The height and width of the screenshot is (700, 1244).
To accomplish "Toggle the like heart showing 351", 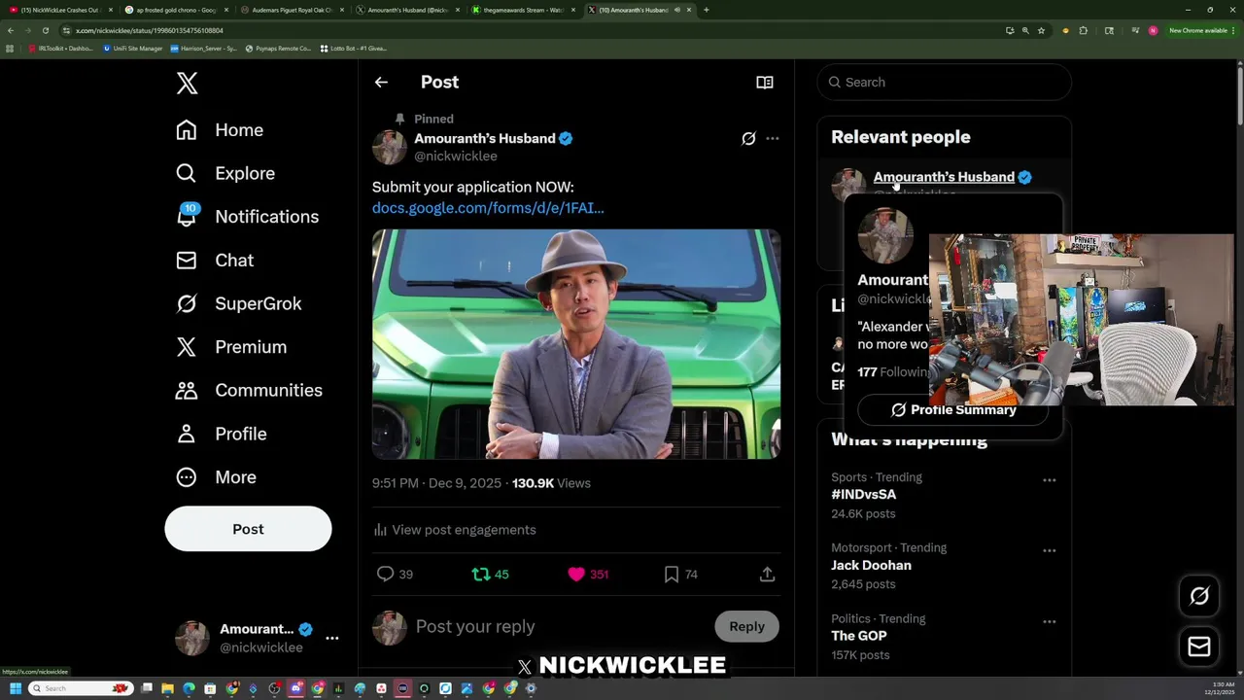I will (x=587, y=575).
